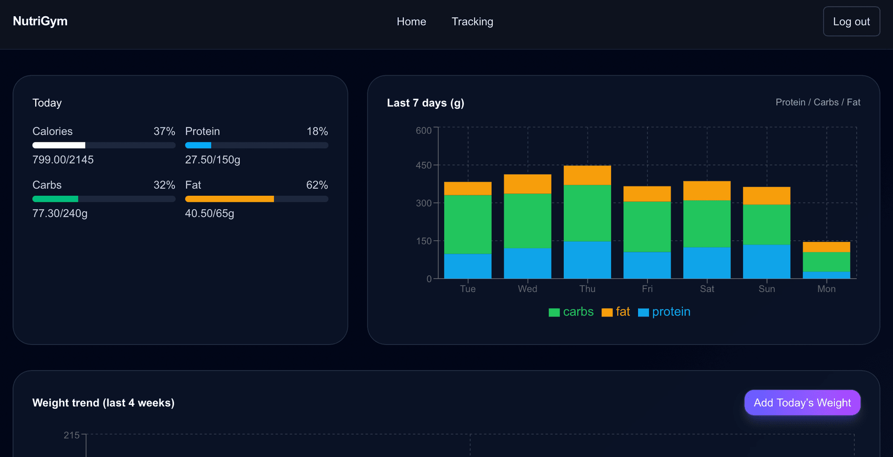Toggle the protein series in the legend
Image resolution: width=893 pixels, height=457 pixels.
[664, 312]
